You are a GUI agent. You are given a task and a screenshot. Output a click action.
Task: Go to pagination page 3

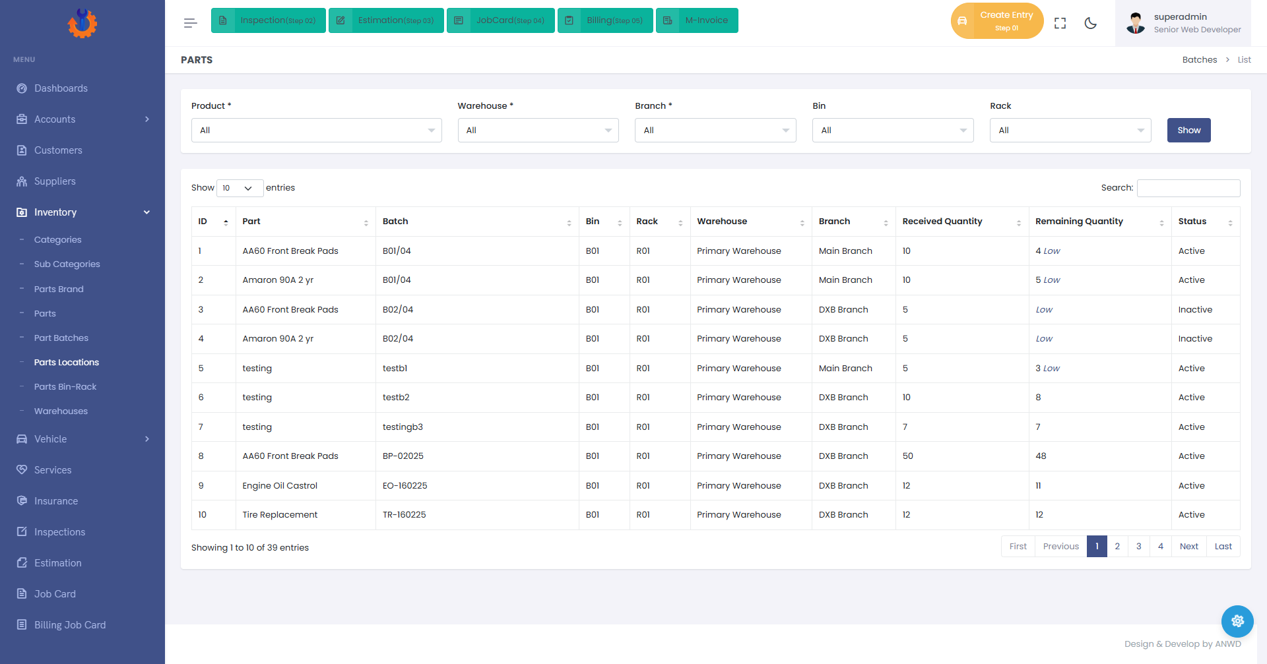point(1139,547)
